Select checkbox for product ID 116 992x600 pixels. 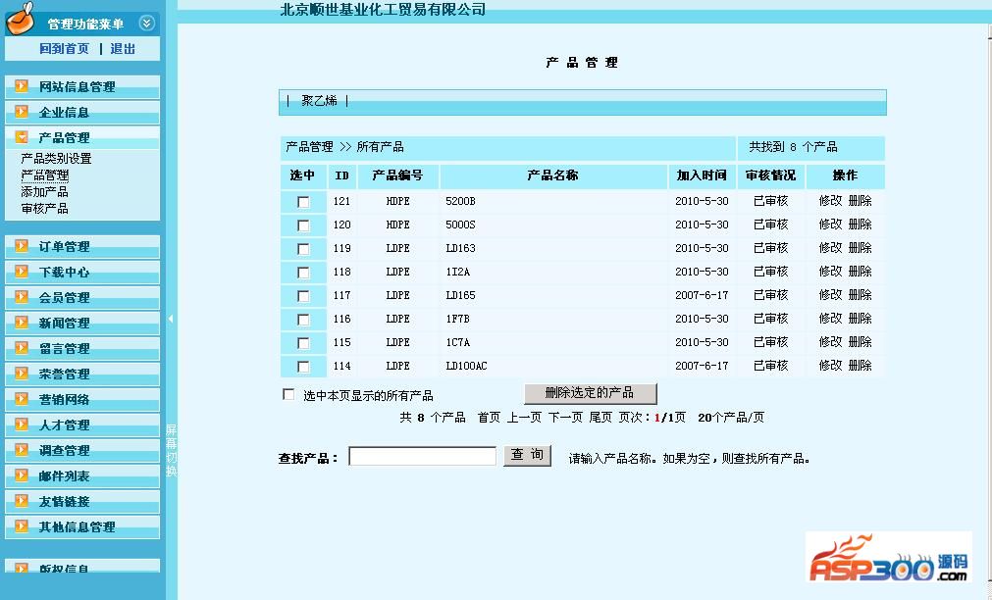pyautogui.click(x=303, y=320)
